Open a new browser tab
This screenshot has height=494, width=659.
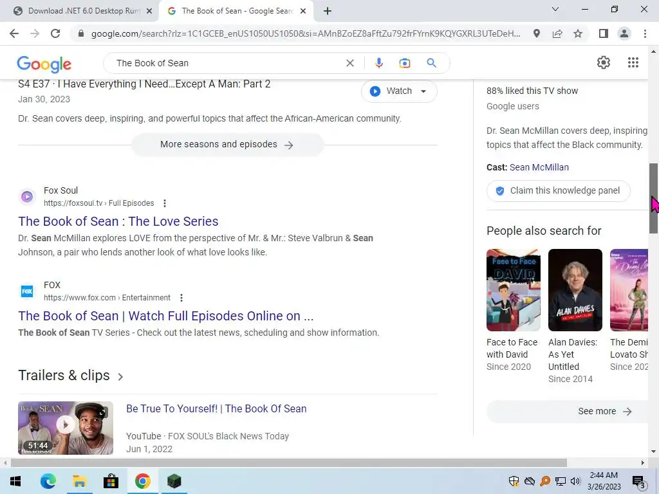pyautogui.click(x=328, y=11)
